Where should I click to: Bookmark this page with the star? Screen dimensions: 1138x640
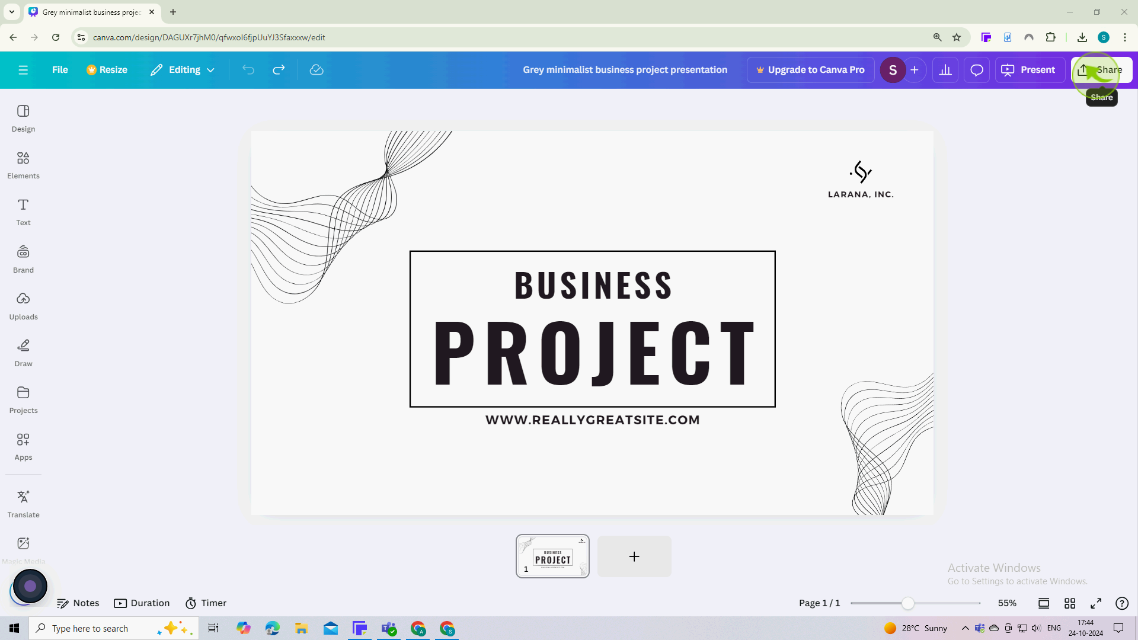pos(957,37)
